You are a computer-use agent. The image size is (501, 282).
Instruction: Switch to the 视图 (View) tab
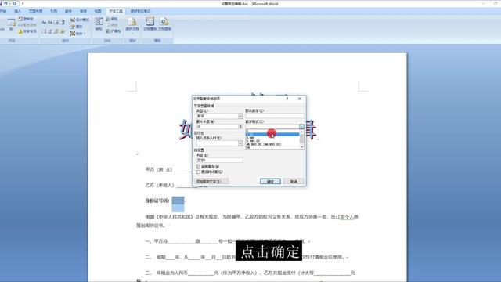click(98, 11)
